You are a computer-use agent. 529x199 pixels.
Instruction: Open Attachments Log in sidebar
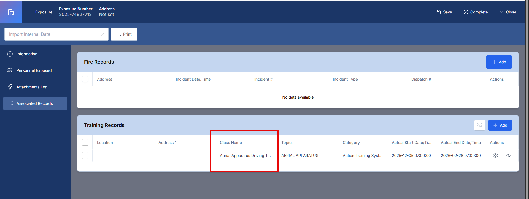click(32, 87)
